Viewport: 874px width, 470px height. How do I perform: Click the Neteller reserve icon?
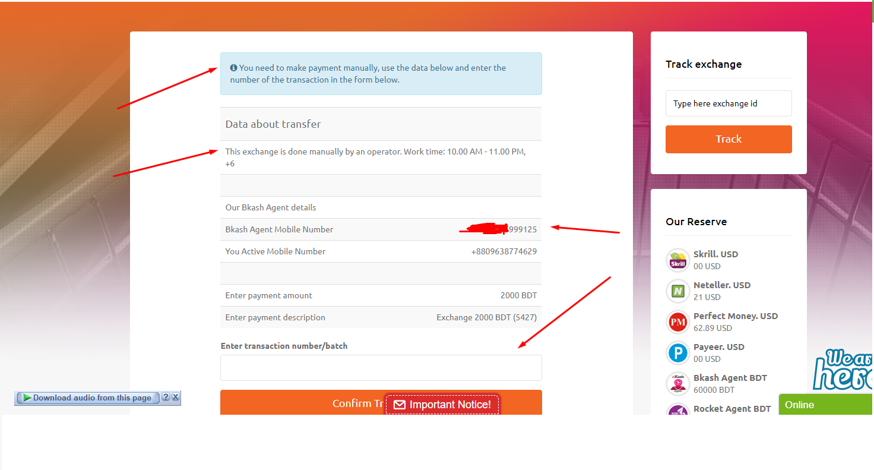point(677,291)
